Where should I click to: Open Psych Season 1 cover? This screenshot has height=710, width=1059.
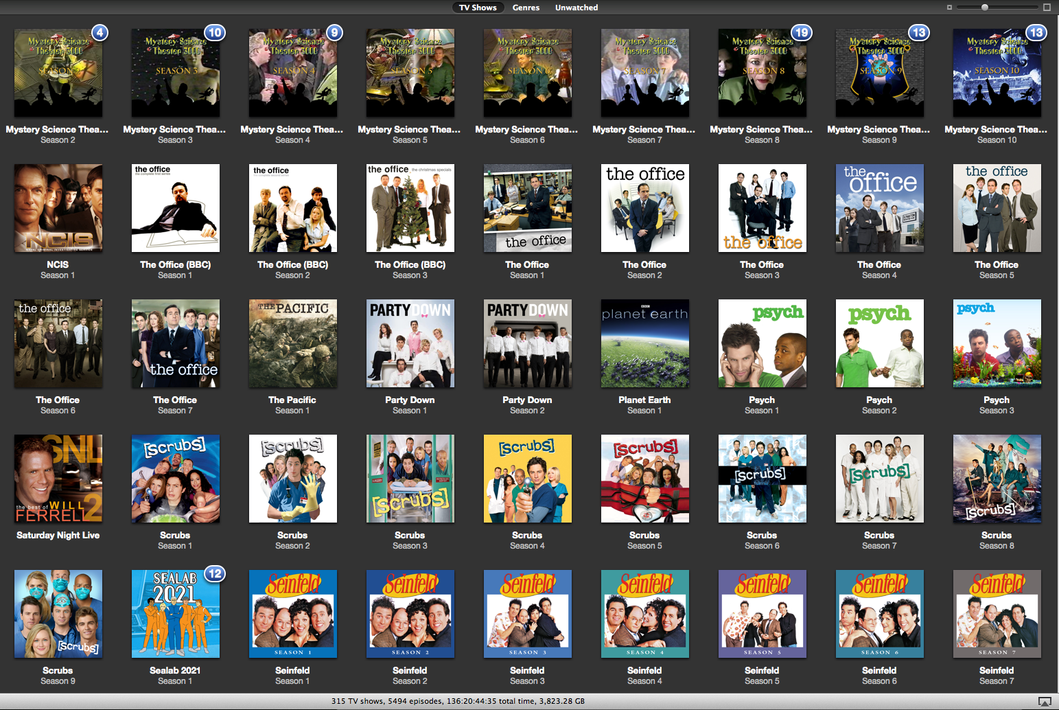point(763,343)
